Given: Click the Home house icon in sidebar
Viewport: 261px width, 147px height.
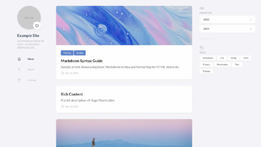Looking at the screenshot, I should click(x=19, y=59).
